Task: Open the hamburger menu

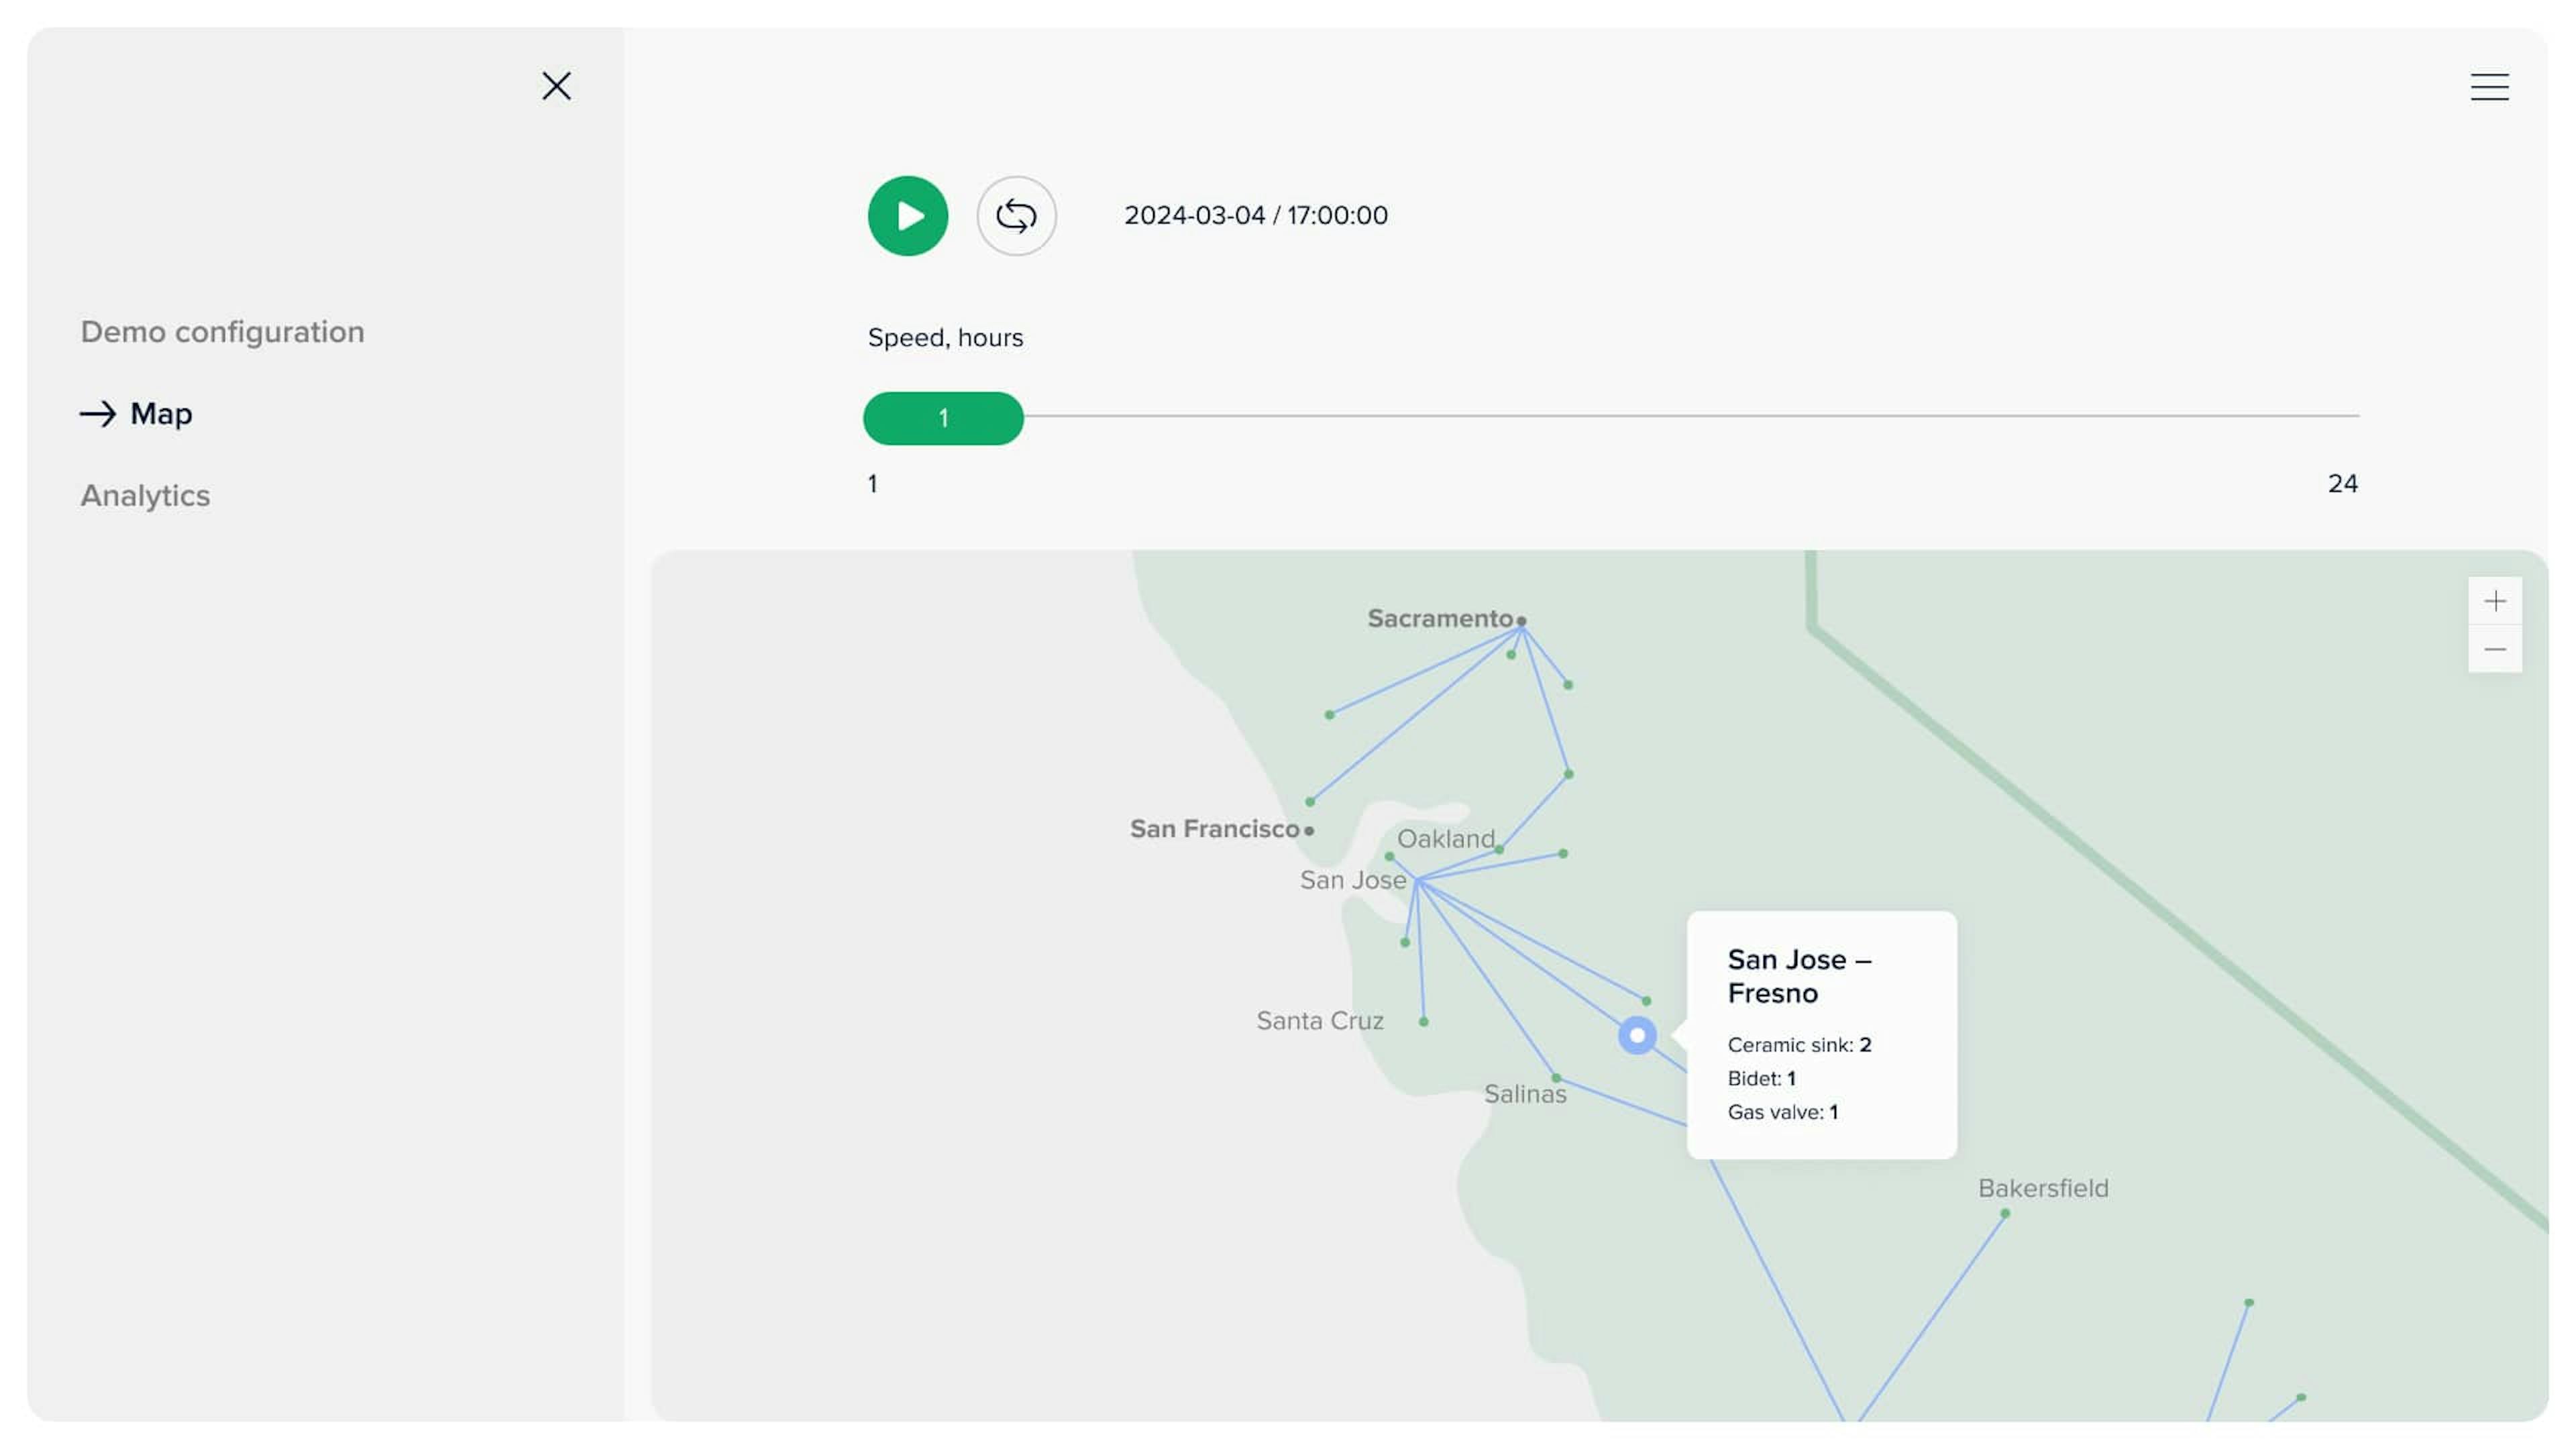Action: (2489, 87)
